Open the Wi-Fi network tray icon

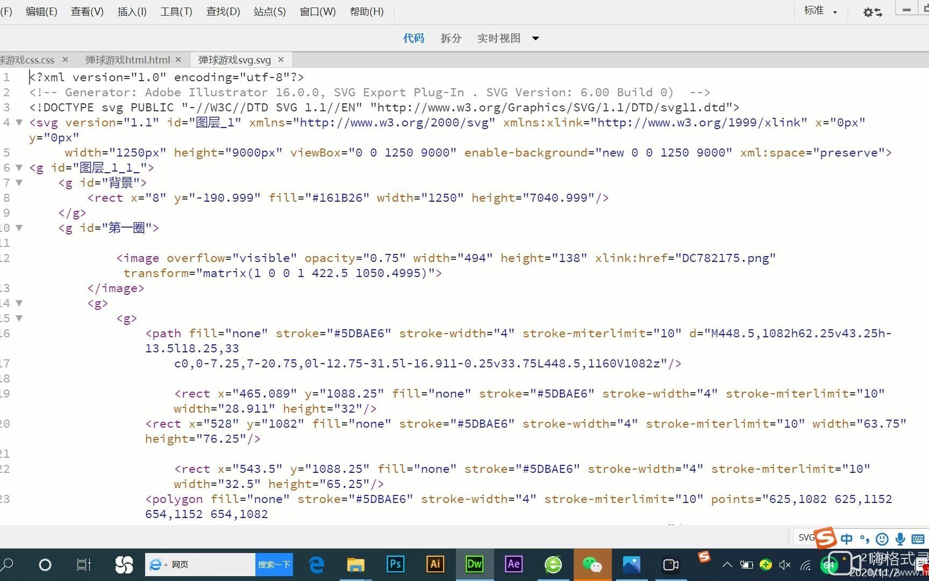pyautogui.click(x=805, y=565)
